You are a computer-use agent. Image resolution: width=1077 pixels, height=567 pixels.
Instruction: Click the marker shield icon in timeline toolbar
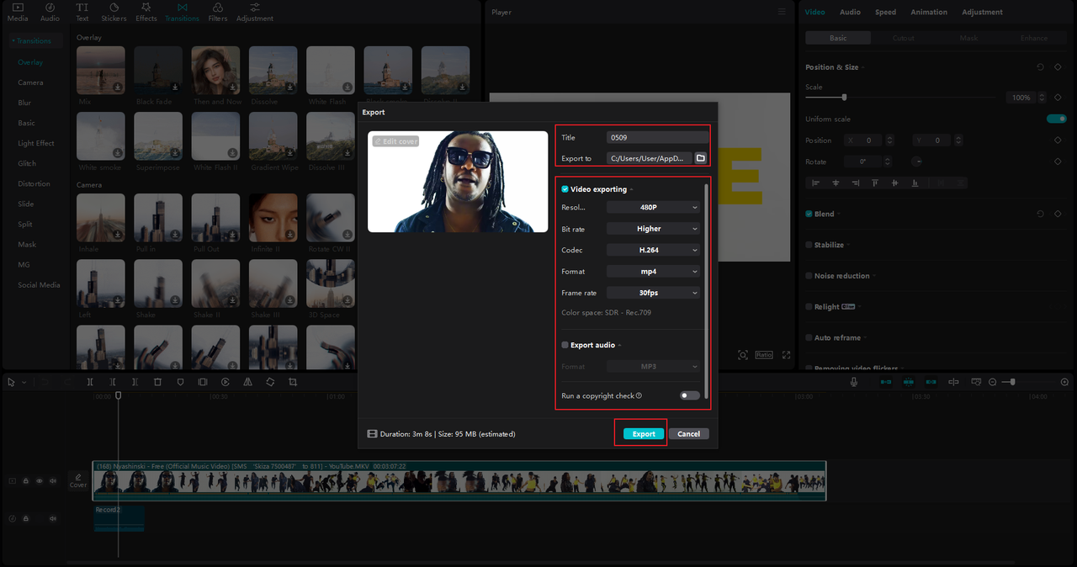[180, 382]
